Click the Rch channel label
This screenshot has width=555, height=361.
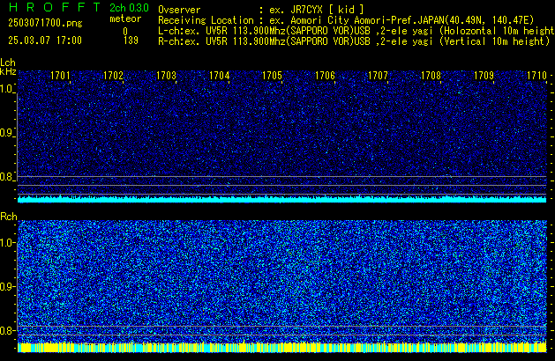coord(9,217)
